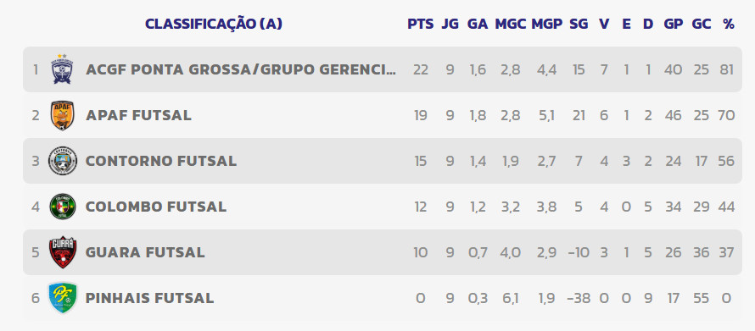Click the APAF Futsal orange shield logo
The height and width of the screenshot is (331, 755).
63,115
